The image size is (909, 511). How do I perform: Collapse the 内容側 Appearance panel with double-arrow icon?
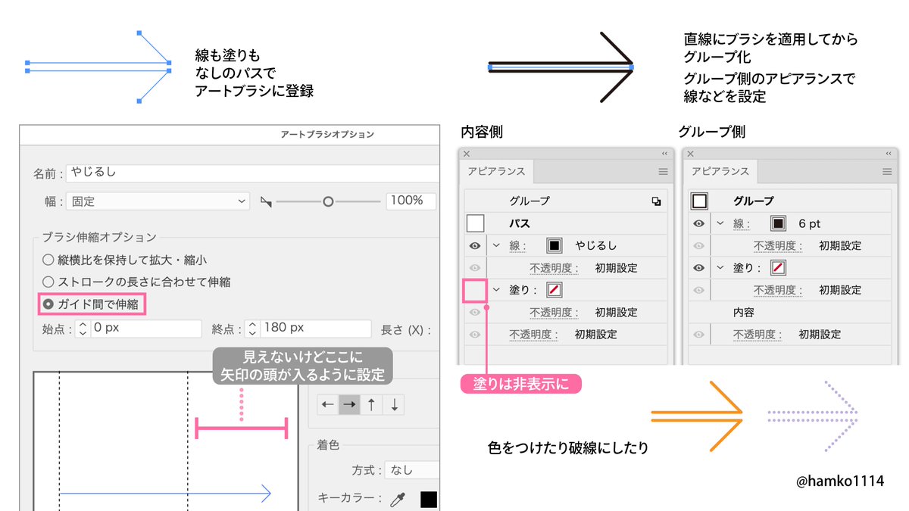click(x=664, y=153)
